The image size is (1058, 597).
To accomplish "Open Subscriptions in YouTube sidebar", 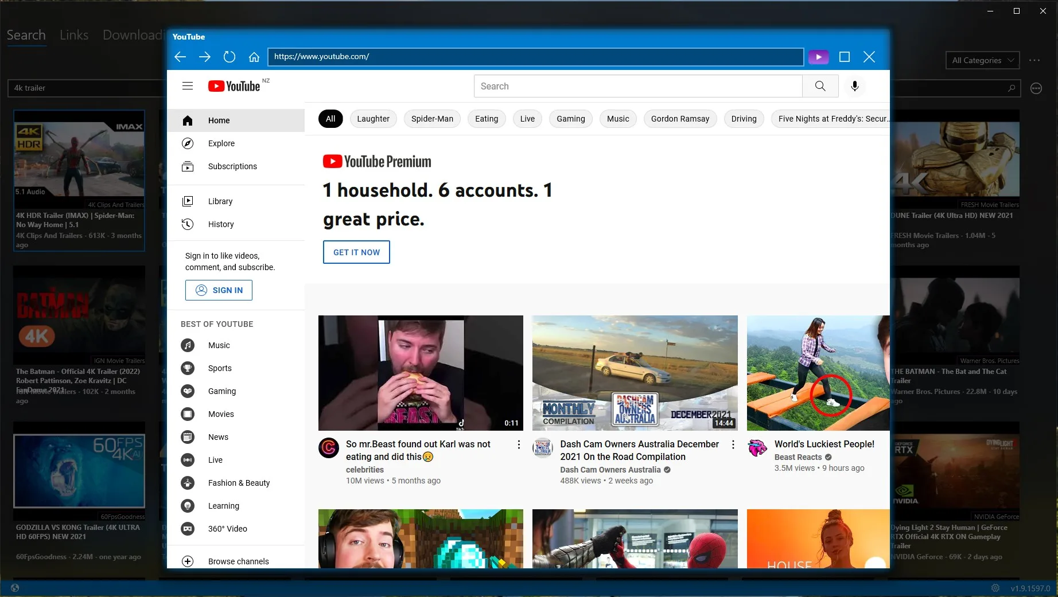I will (x=236, y=166).
